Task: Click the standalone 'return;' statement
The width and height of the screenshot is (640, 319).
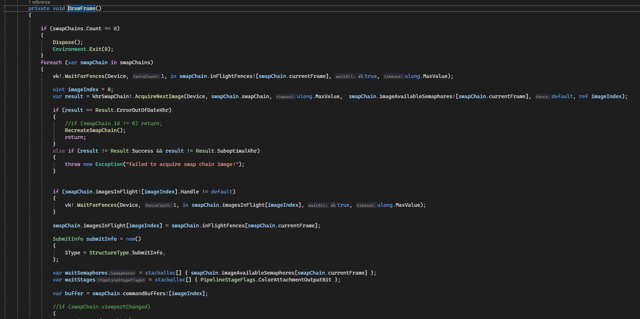Action: pos(75,137)
